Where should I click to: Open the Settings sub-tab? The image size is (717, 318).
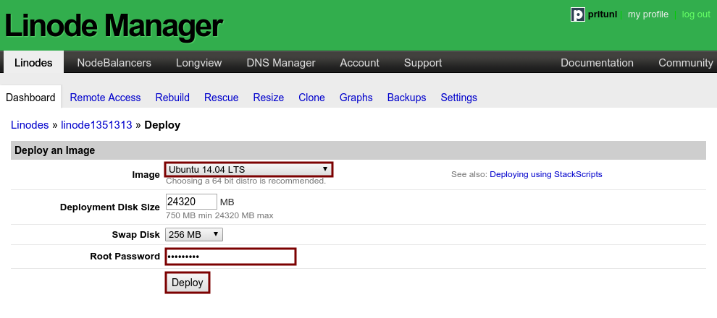click(458, 98)
